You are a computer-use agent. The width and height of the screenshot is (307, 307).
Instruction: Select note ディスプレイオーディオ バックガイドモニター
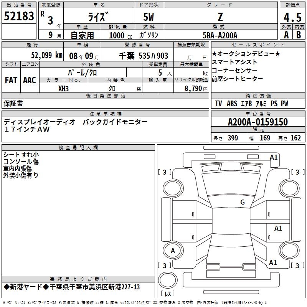pyautogui.click(x=75, y=122)
